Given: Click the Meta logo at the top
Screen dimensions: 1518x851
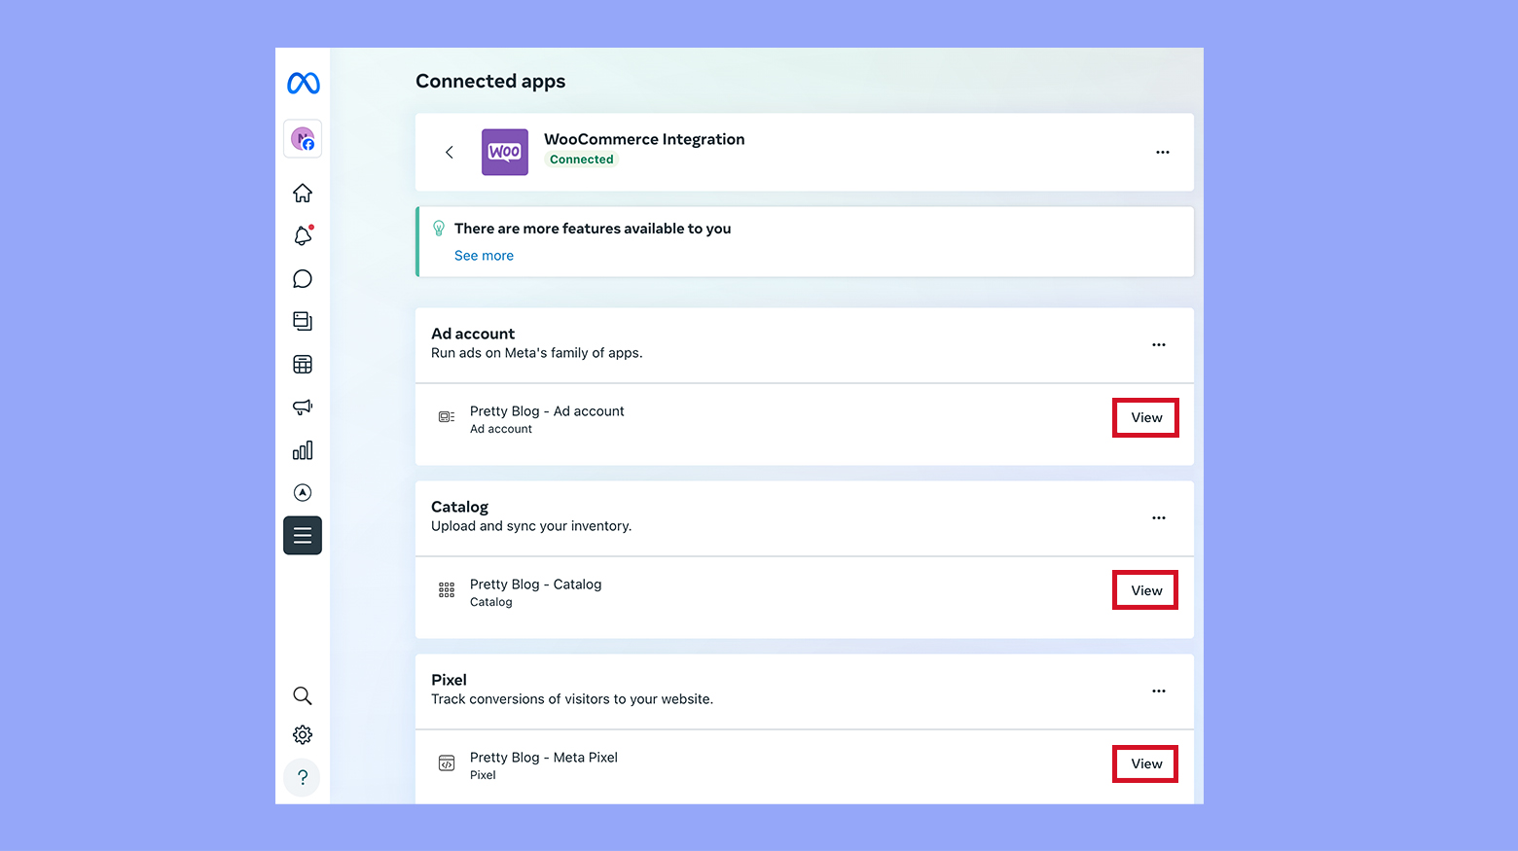Looking at the screenshot, I should (x=303, y=83).
